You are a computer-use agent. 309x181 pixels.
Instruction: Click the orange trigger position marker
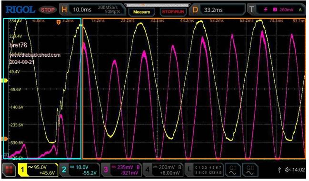pos(59,22)
